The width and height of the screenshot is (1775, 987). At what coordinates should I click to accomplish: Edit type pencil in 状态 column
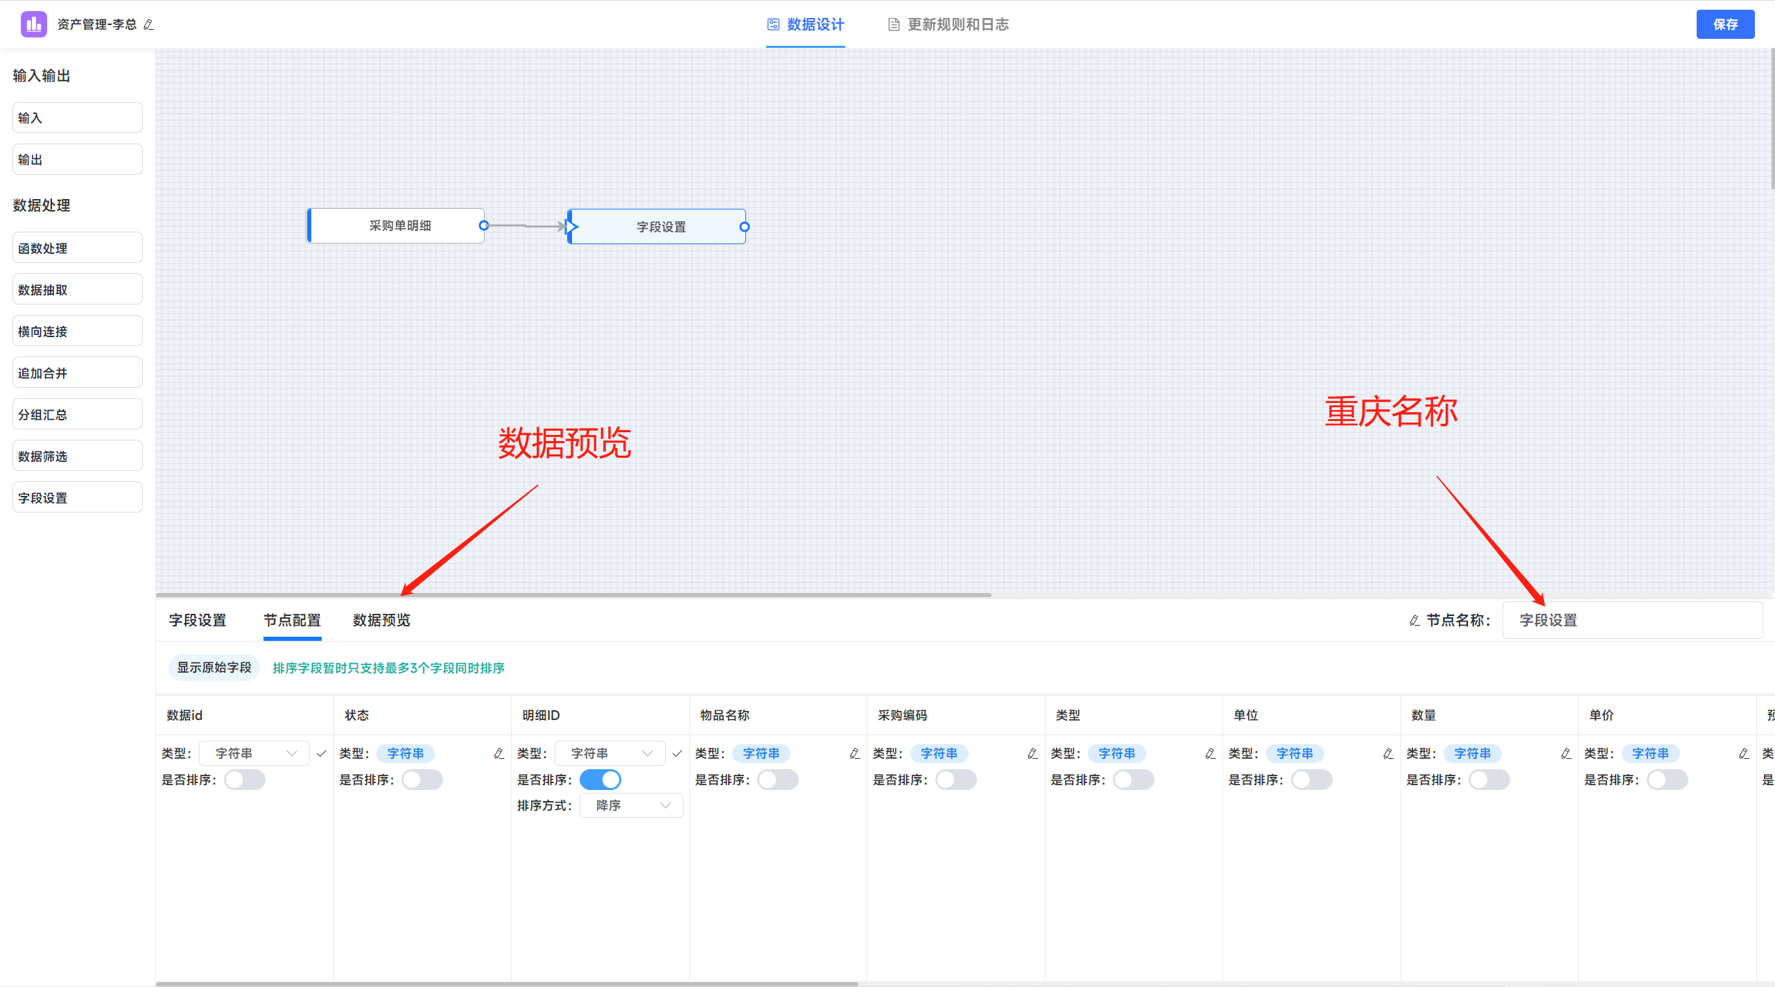(499, 753)
